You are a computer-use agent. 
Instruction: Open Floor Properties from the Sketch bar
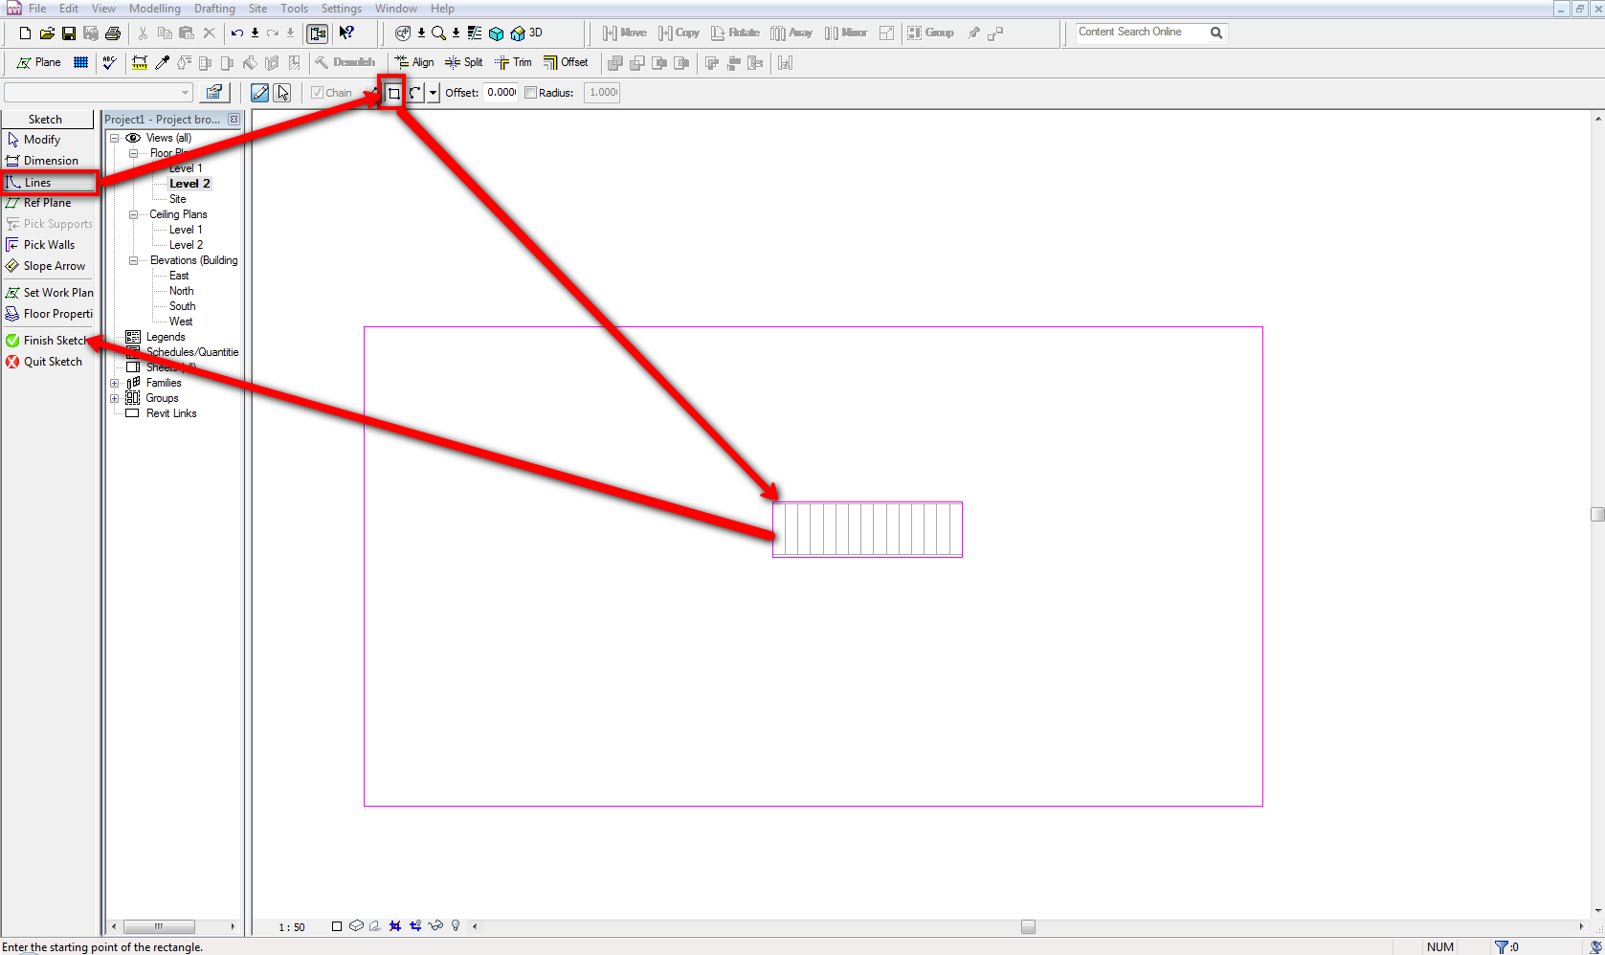pos(49,314)
